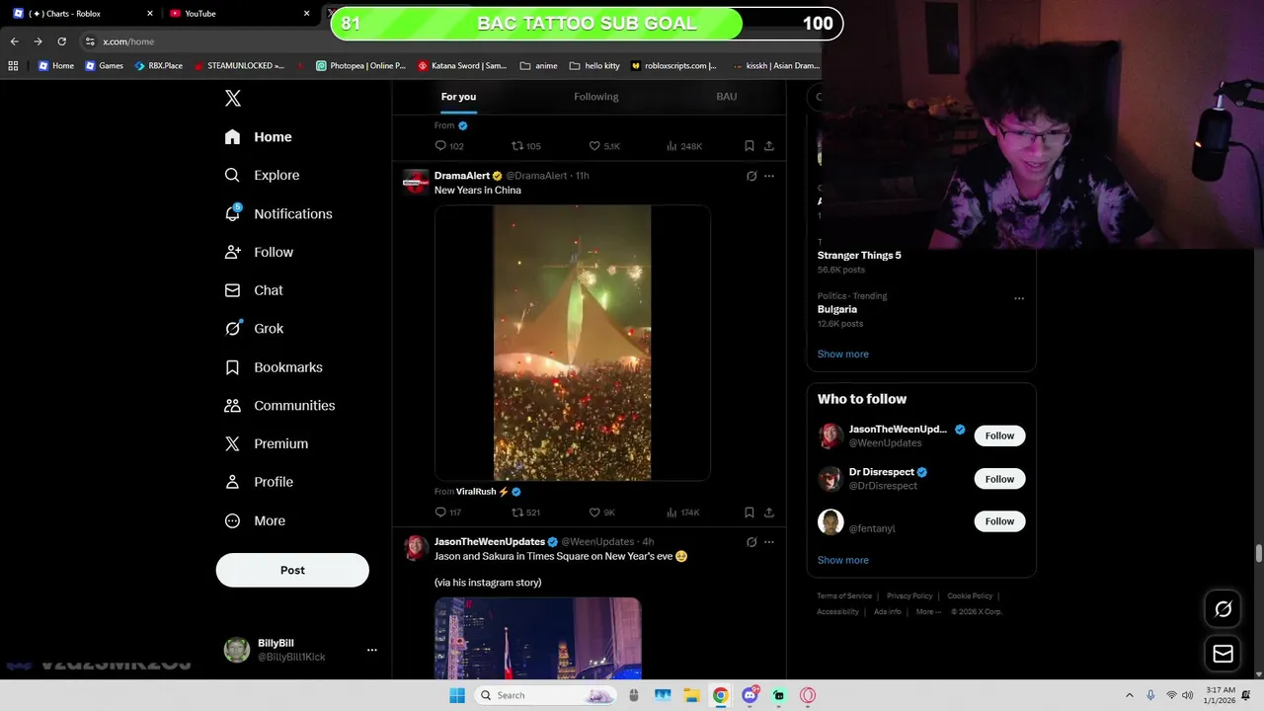
Task: Like the DramaAlert post with 9K likes
Action: pos(602,513)
